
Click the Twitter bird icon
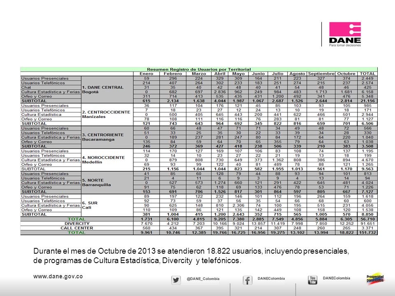tap(176, 280)
